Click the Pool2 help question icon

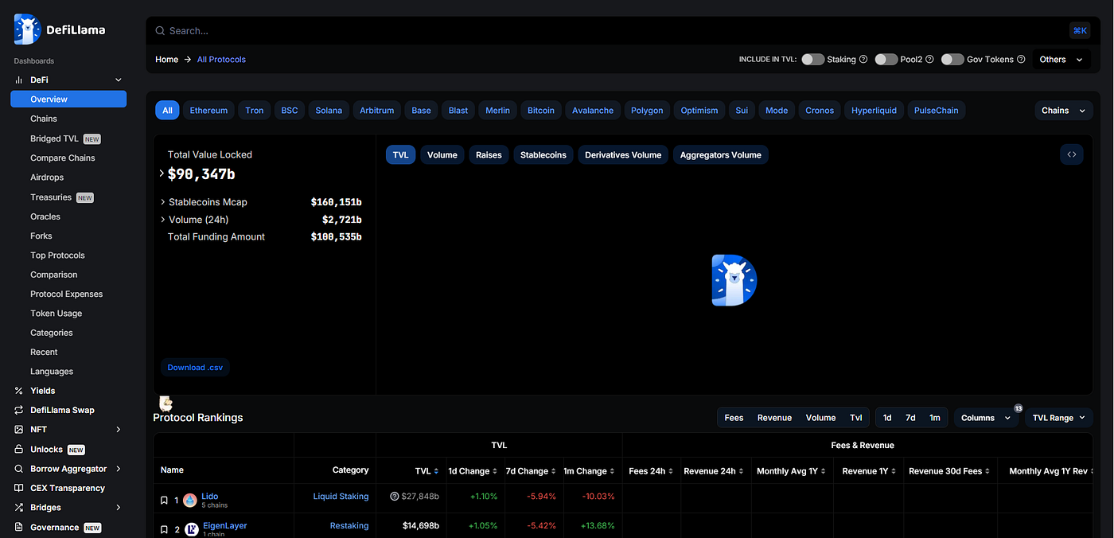(929, 60)
